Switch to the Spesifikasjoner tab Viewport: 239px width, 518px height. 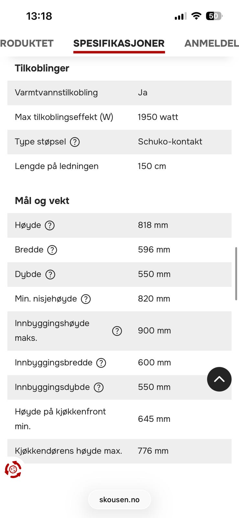tap(119, 43)
